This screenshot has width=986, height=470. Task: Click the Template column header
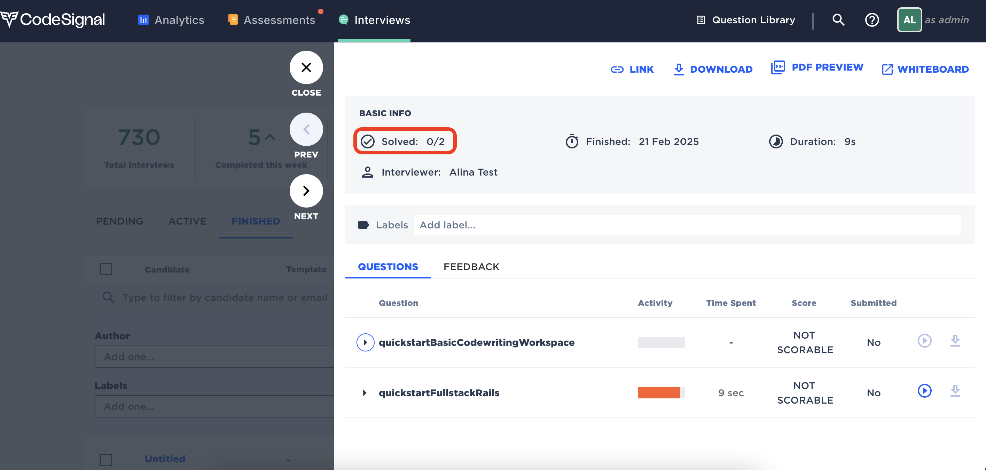coord(306,269)
